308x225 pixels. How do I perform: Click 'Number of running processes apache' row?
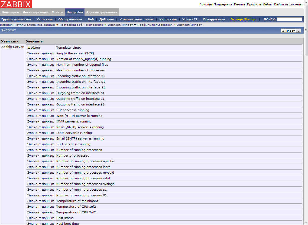164,161
